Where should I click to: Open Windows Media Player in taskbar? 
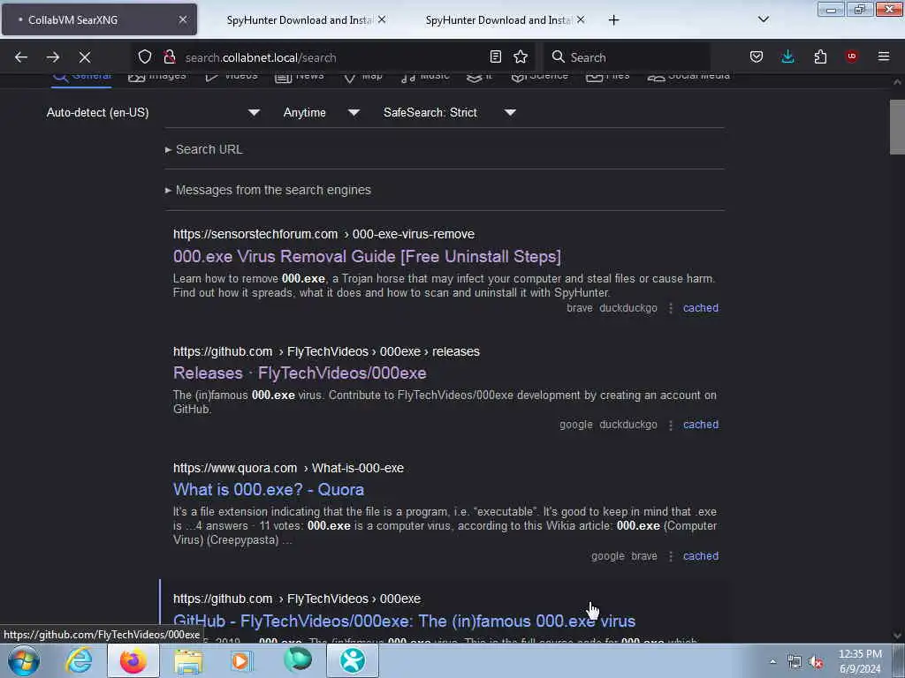pyautogui.click(x=242, y=660)
